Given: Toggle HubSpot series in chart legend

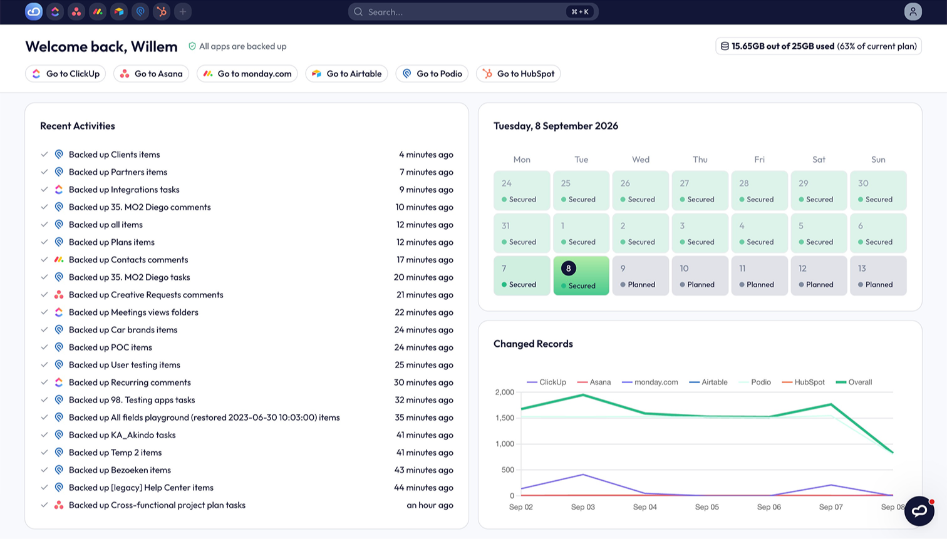Looking at the screenshot, I should pyautogui.click(x=804, y=382).
